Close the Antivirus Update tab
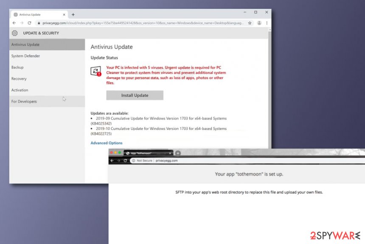365x244 pixels. pyautogui.click(x=64, y=15)
